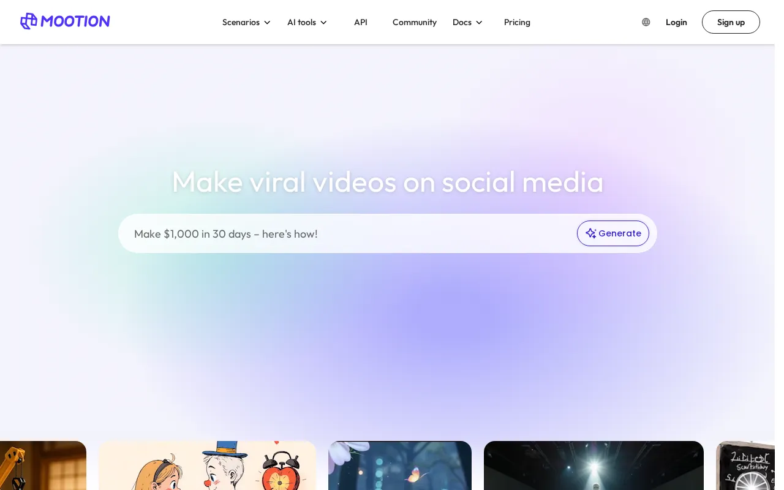Screen dimensions: 784x490
Task: Expand the Scenarios dropdown menu
Action: pyautogui.click(x=246, y=22)
